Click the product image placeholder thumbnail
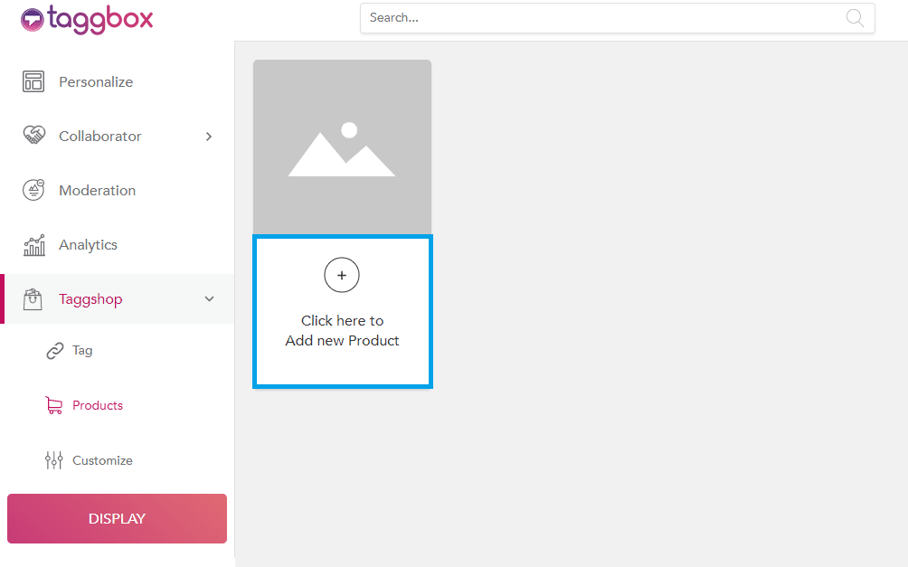The height and width of the screenshot is (567, 908). point(342,148)
